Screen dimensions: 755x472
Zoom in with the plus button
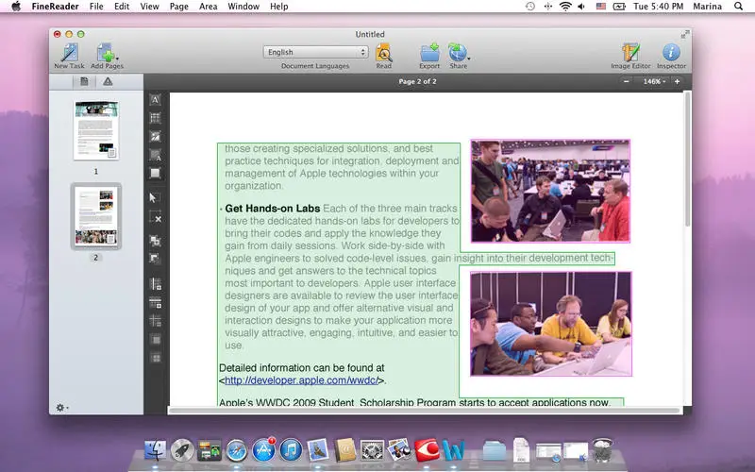677,81
